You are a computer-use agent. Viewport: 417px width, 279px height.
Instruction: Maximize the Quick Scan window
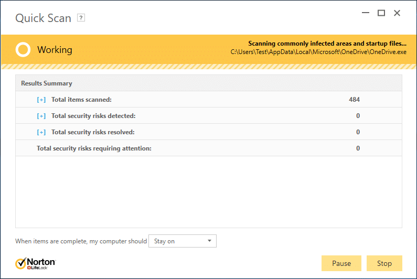tap(381, 13)
